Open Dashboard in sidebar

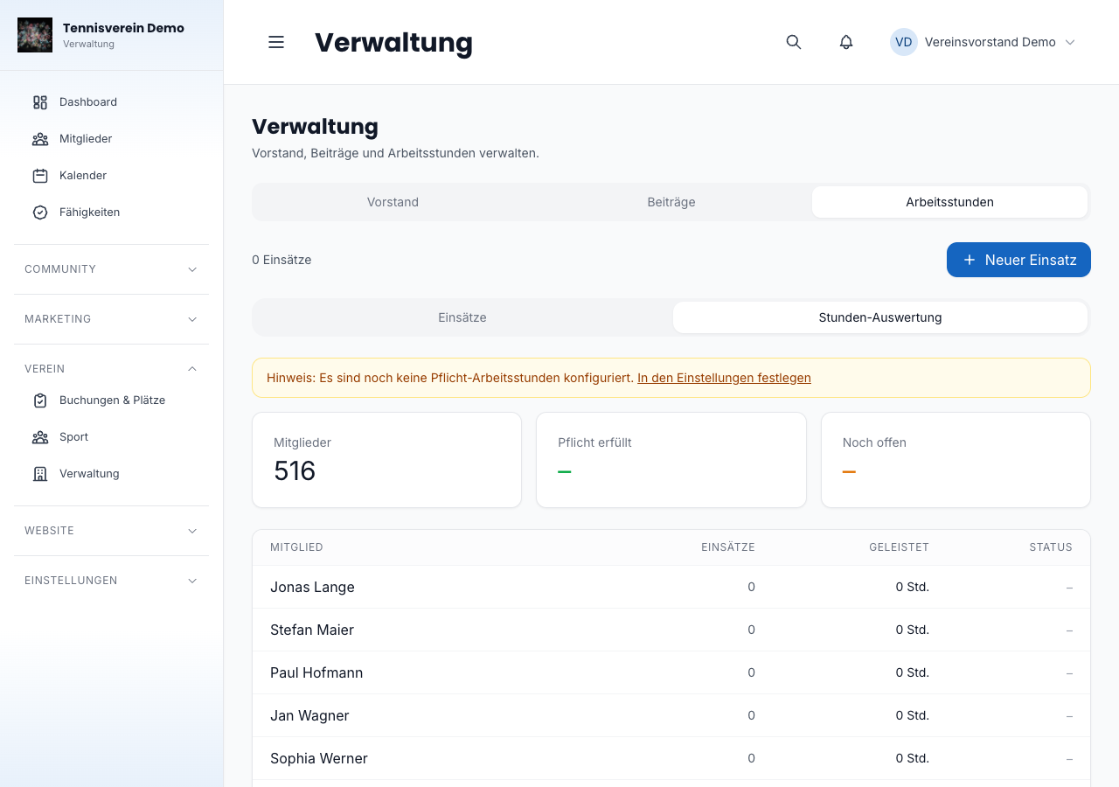111,102
